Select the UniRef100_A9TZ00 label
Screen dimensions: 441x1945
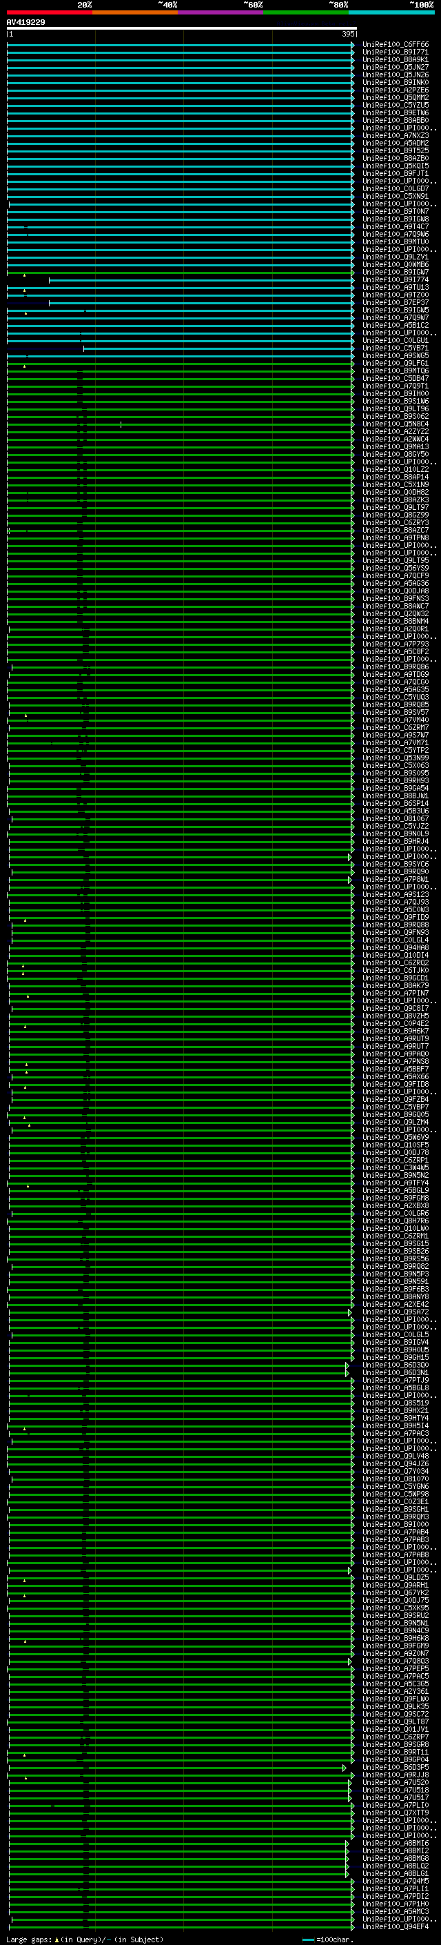(x=395, y=295)
